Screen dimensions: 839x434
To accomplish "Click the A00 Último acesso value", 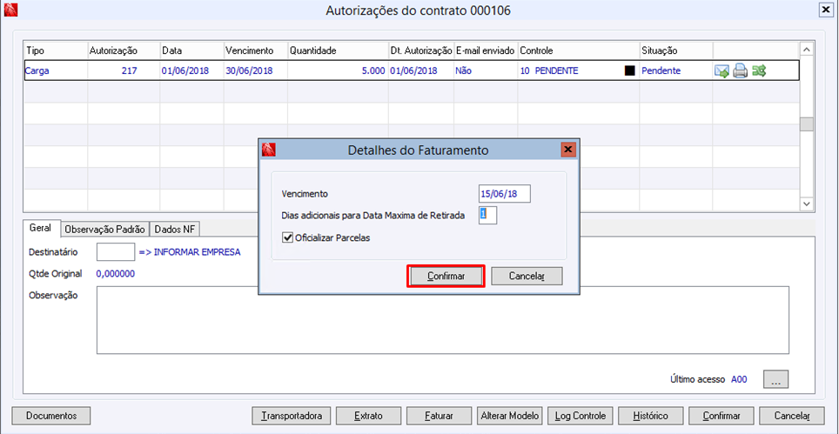I will click(x=739, y=379).
